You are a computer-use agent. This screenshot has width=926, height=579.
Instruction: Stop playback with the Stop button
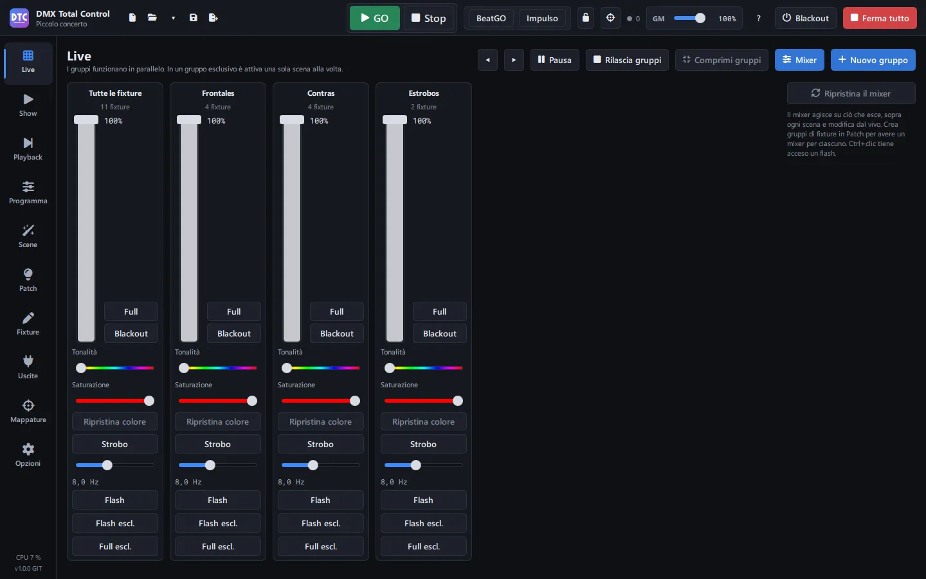click(429, 18)
